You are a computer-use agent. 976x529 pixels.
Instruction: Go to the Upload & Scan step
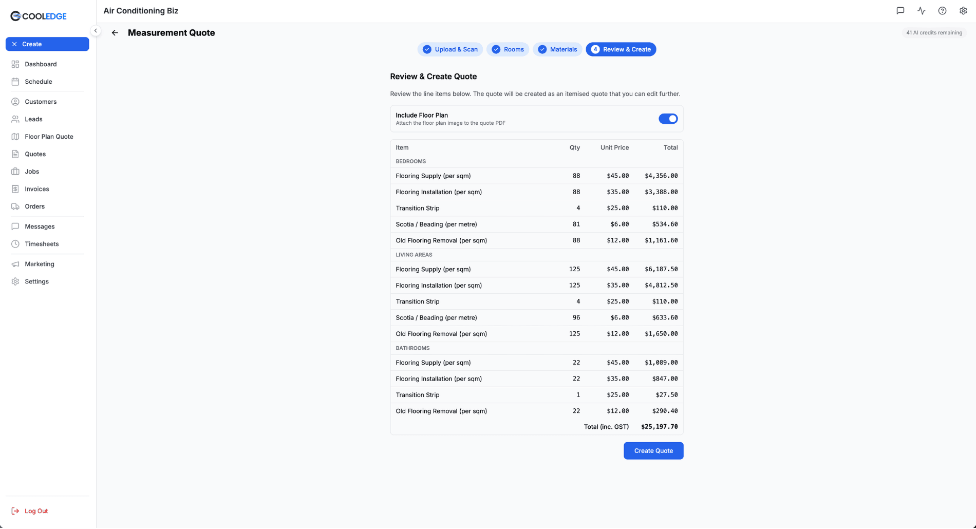(x=450, y=49)
